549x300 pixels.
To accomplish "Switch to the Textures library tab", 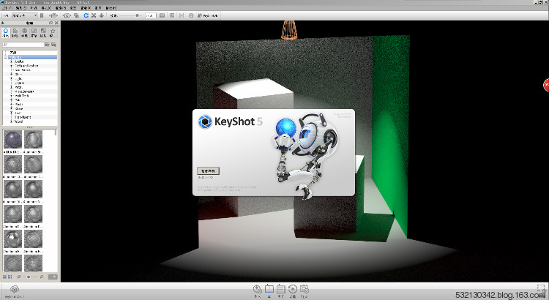I will point(43,32).
